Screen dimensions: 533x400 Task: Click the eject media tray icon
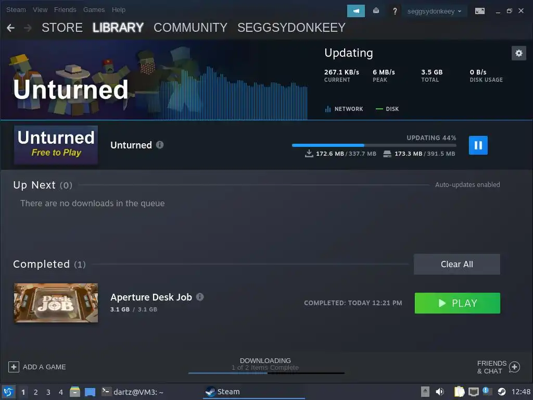pos(425,392)
